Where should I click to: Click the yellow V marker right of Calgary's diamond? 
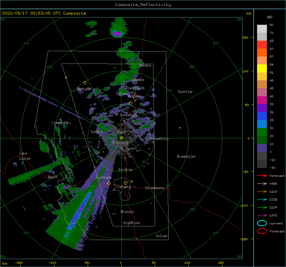point(132,182)
